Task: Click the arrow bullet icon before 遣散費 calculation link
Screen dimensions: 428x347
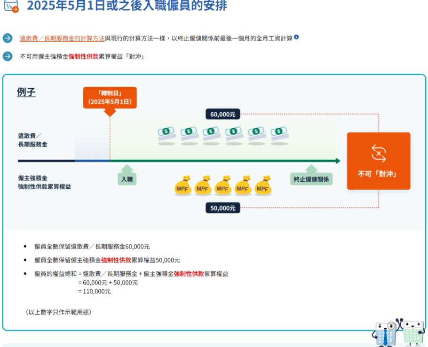Action: [x=8, y=38]
